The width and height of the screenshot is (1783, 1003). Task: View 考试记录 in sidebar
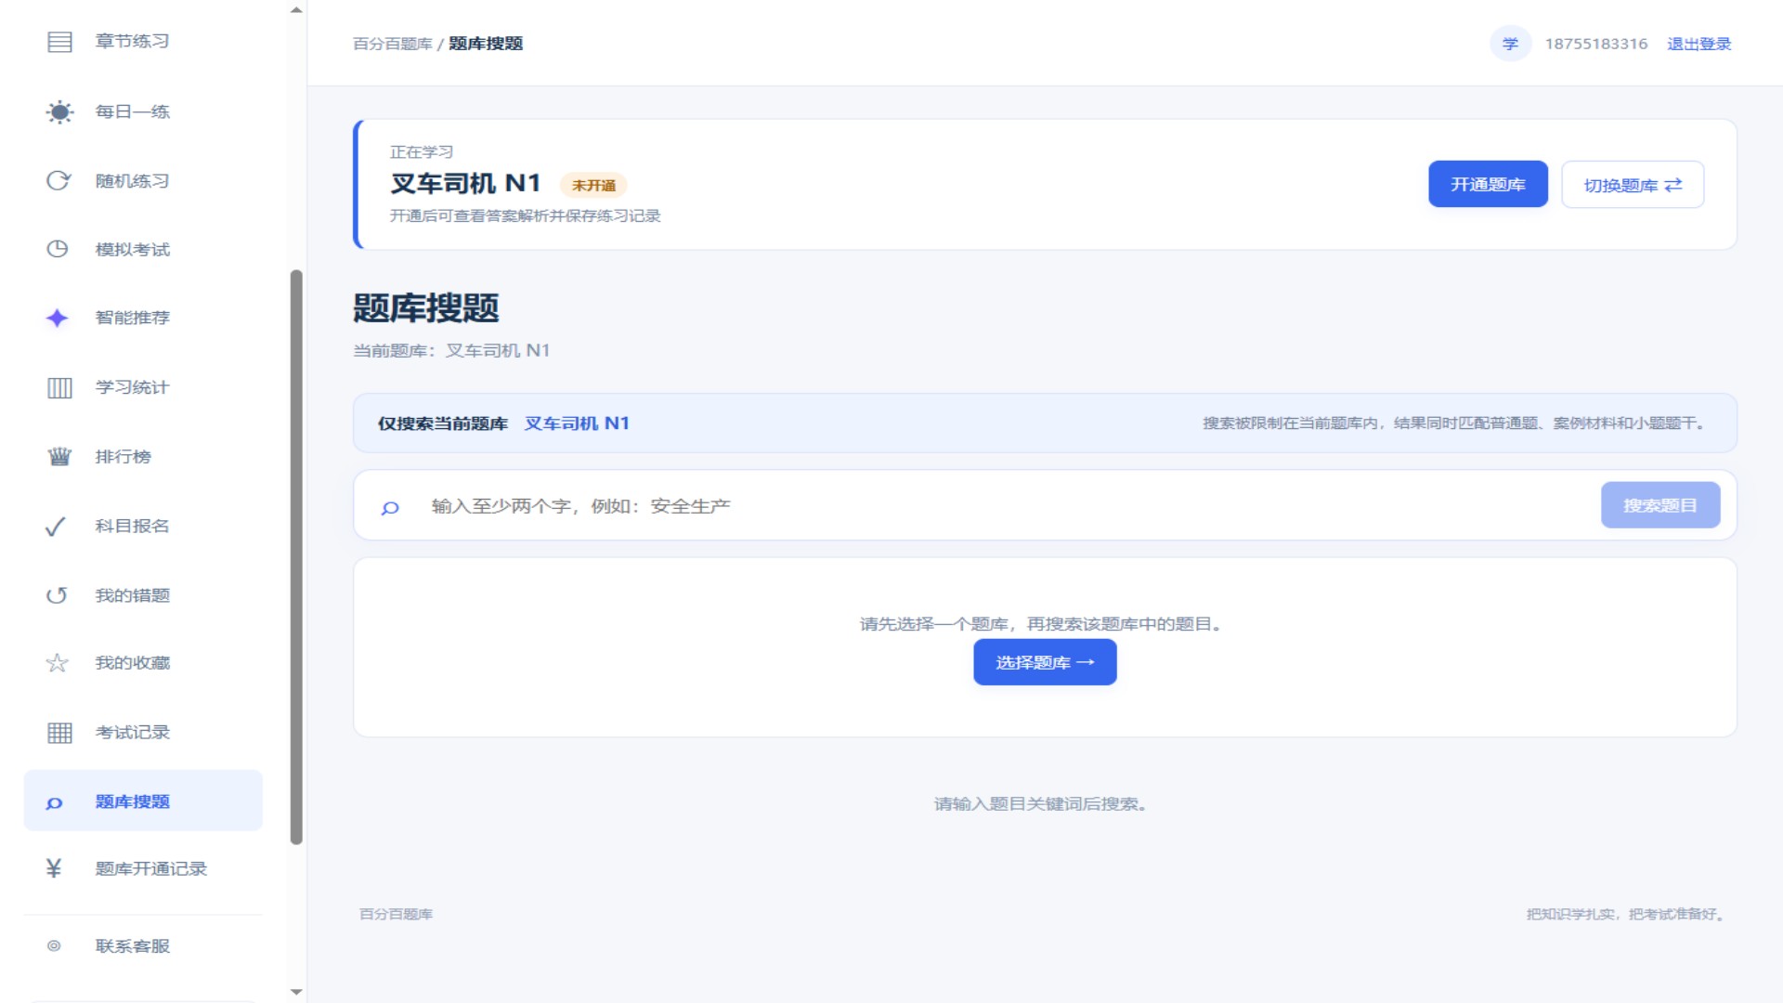143,733
